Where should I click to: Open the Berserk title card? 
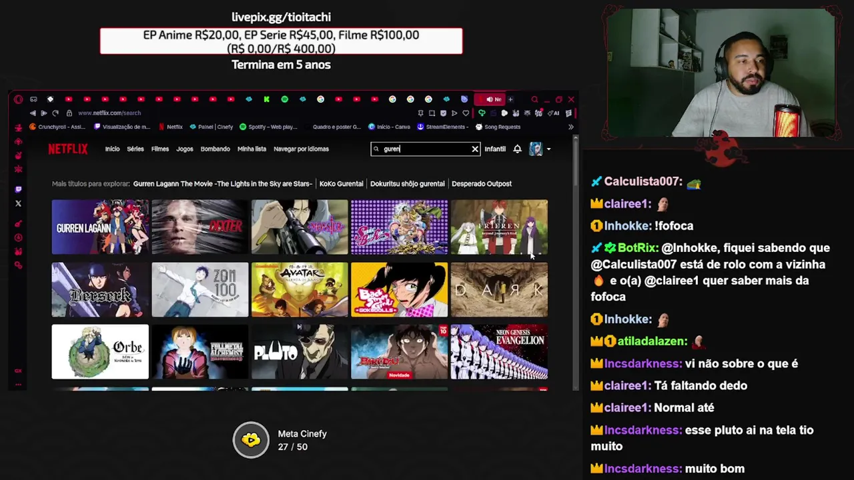point(100,289)
